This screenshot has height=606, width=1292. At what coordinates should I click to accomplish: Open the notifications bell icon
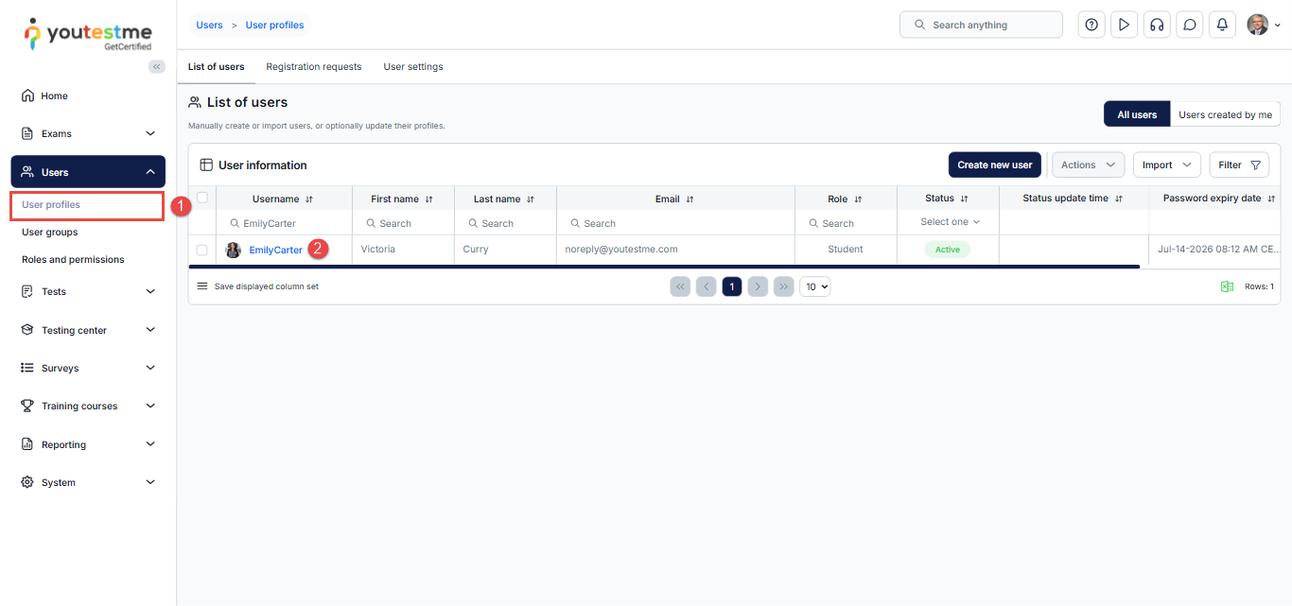[1223, 25]
